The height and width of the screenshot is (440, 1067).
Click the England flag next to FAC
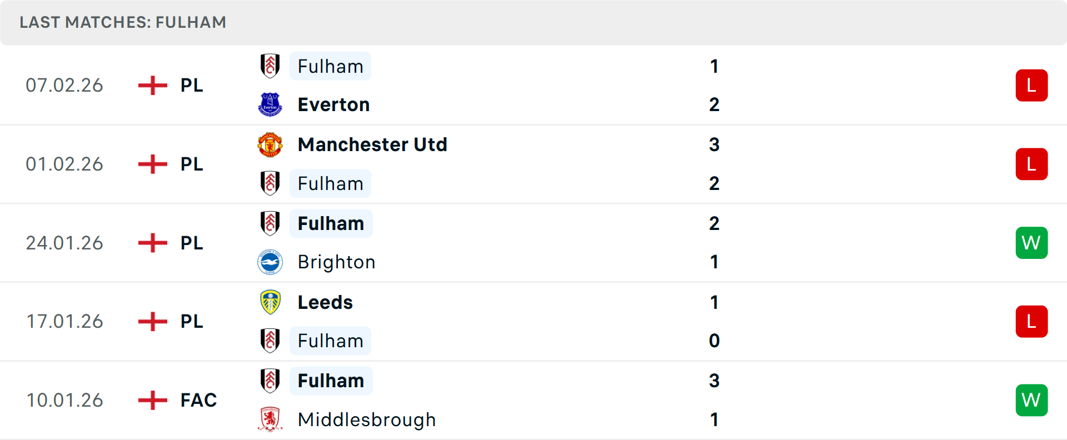pyautogui.click(x=152, y=400)
